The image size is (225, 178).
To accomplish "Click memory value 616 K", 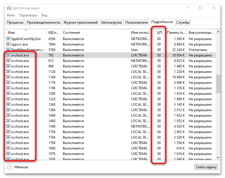I will [181, 148].
